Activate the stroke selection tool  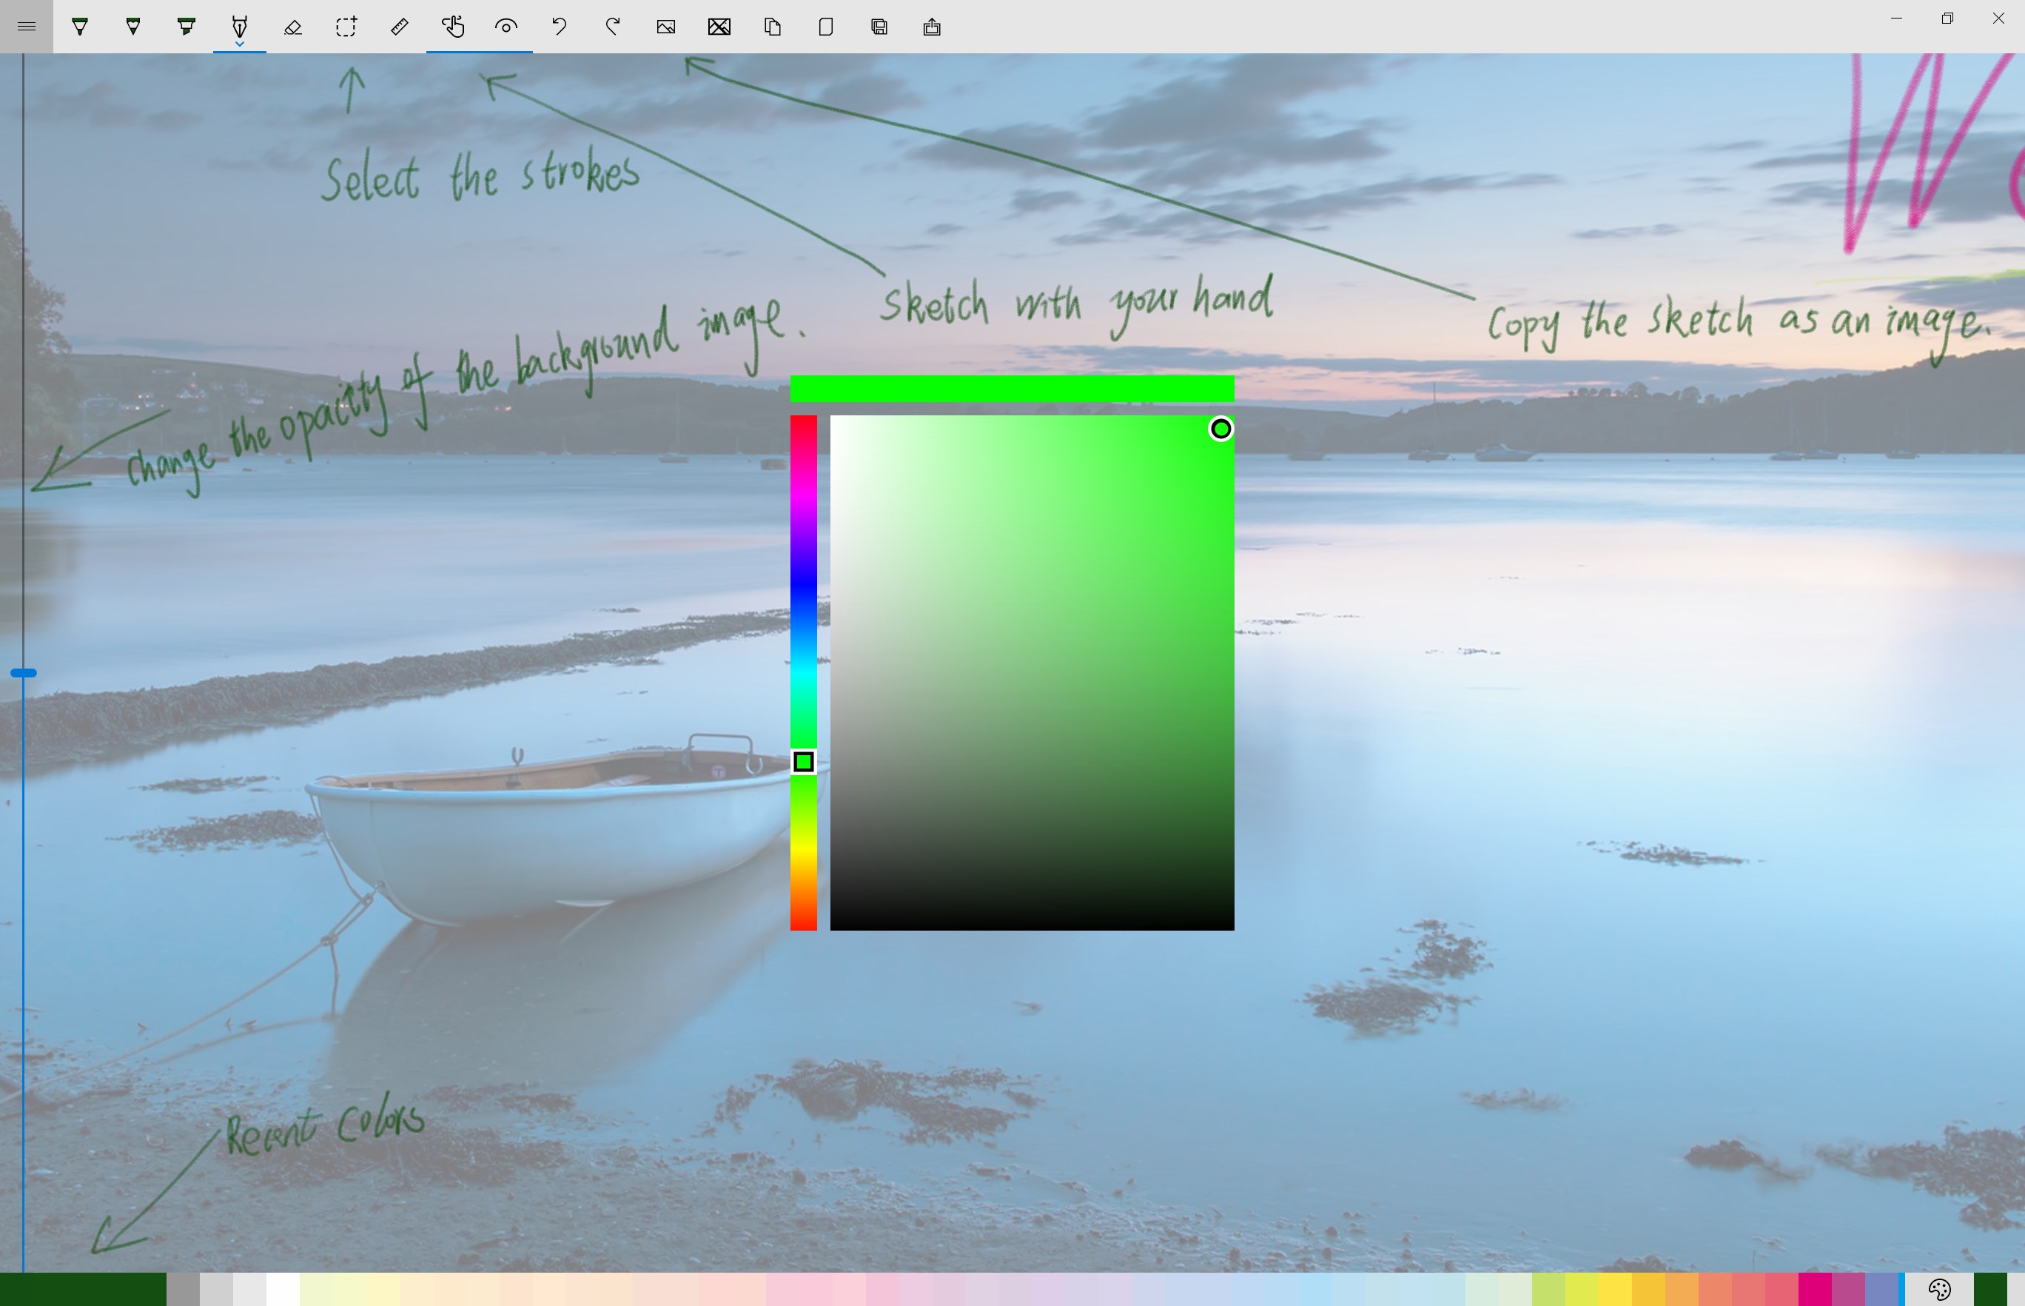(x=346, y=27)
